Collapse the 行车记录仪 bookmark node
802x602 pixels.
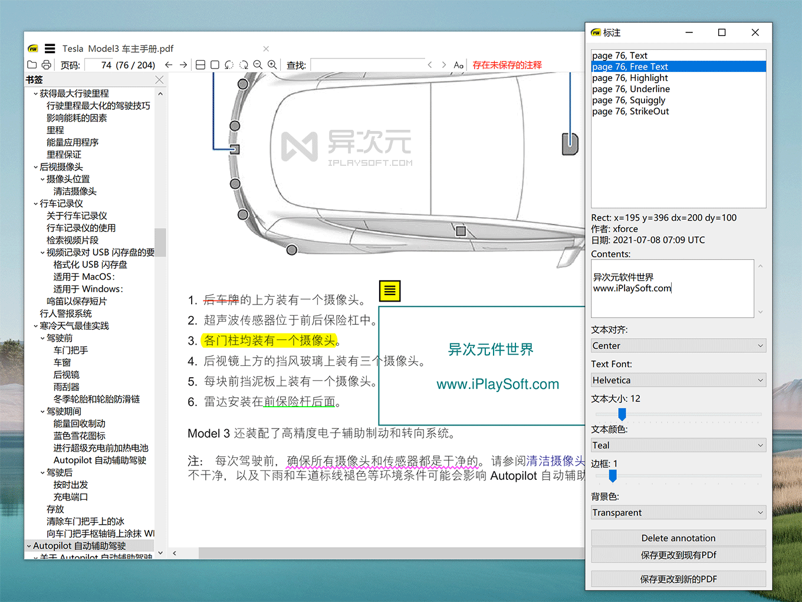(x=35, y=204)
